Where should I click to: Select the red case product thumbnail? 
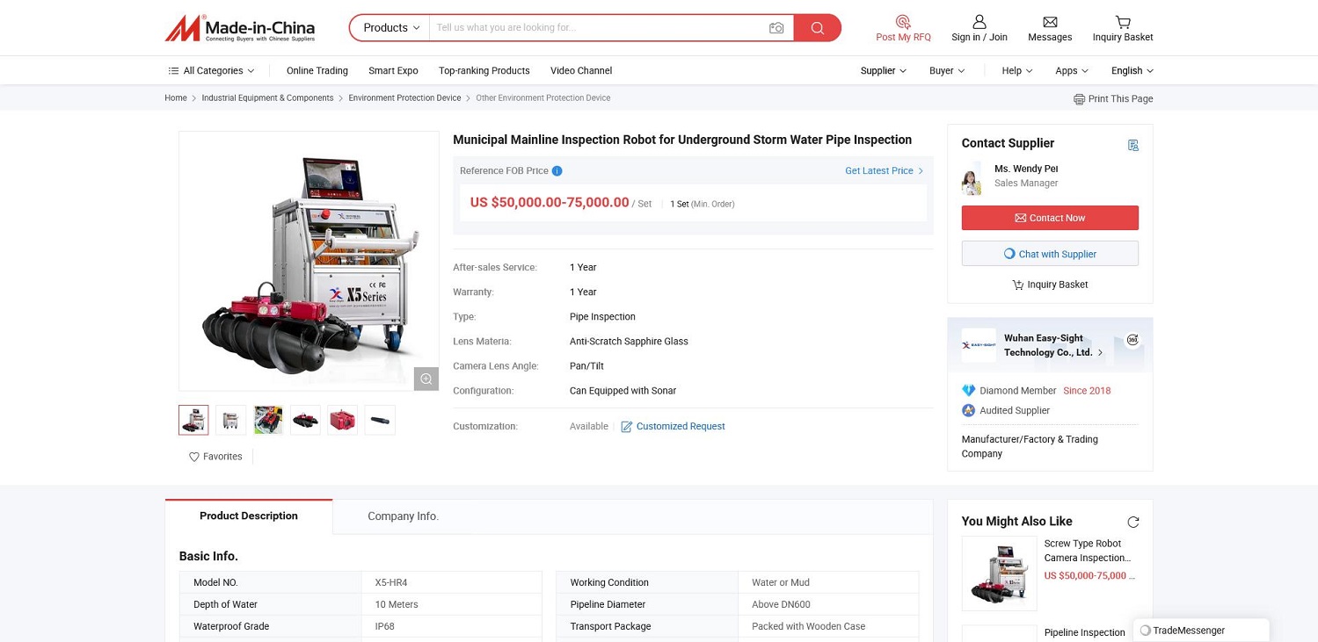pos(343,421)
